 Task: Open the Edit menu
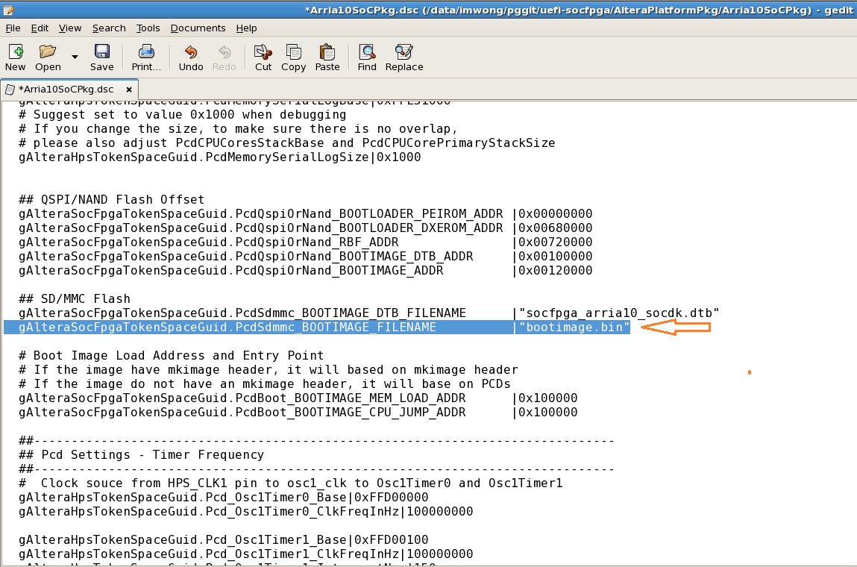[40, 28]
